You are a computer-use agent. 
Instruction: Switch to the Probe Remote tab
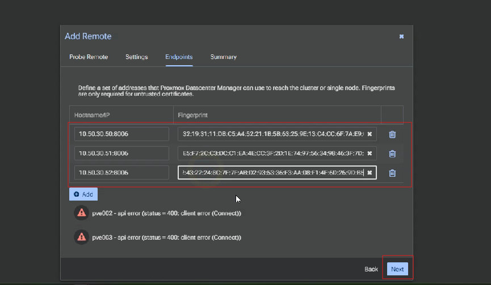click(89, 57)
